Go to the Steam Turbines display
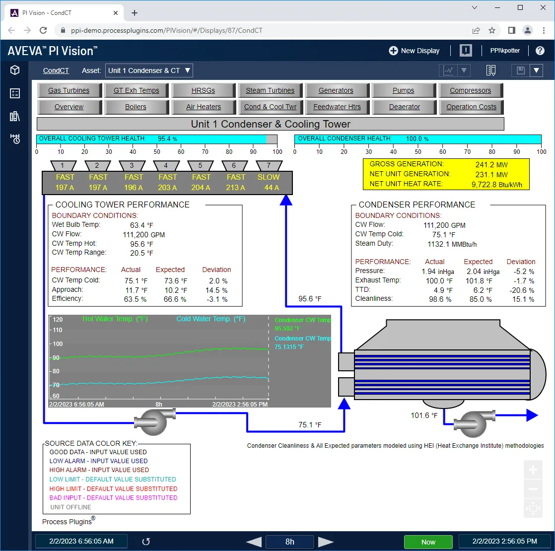Image resolution: width=555 pixels, height=551 pixels. [x=270, y=91]
